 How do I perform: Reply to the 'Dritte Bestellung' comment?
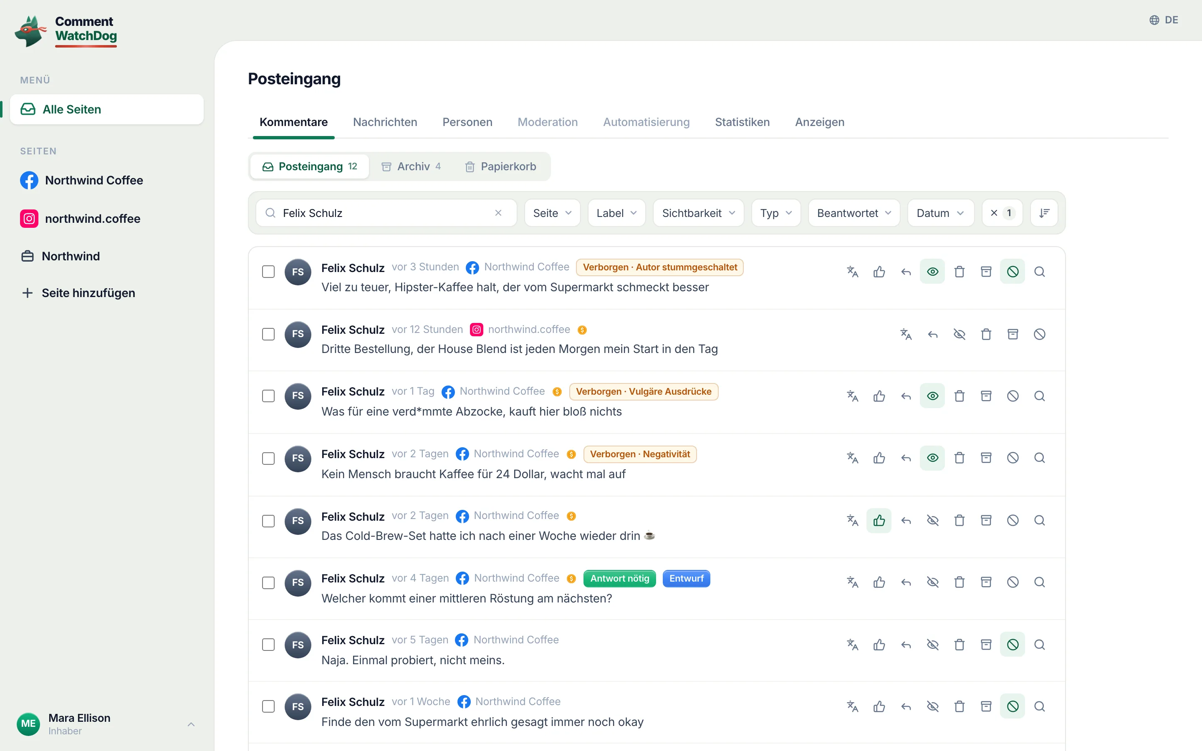(x=933, y=334)
